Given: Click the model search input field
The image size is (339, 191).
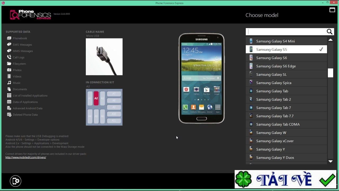Looking at the screenshot, I should [x=286, y=32].
